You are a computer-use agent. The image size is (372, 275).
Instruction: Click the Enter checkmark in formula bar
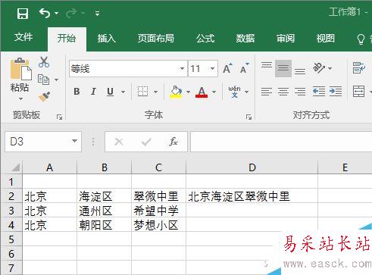point(146,142)
